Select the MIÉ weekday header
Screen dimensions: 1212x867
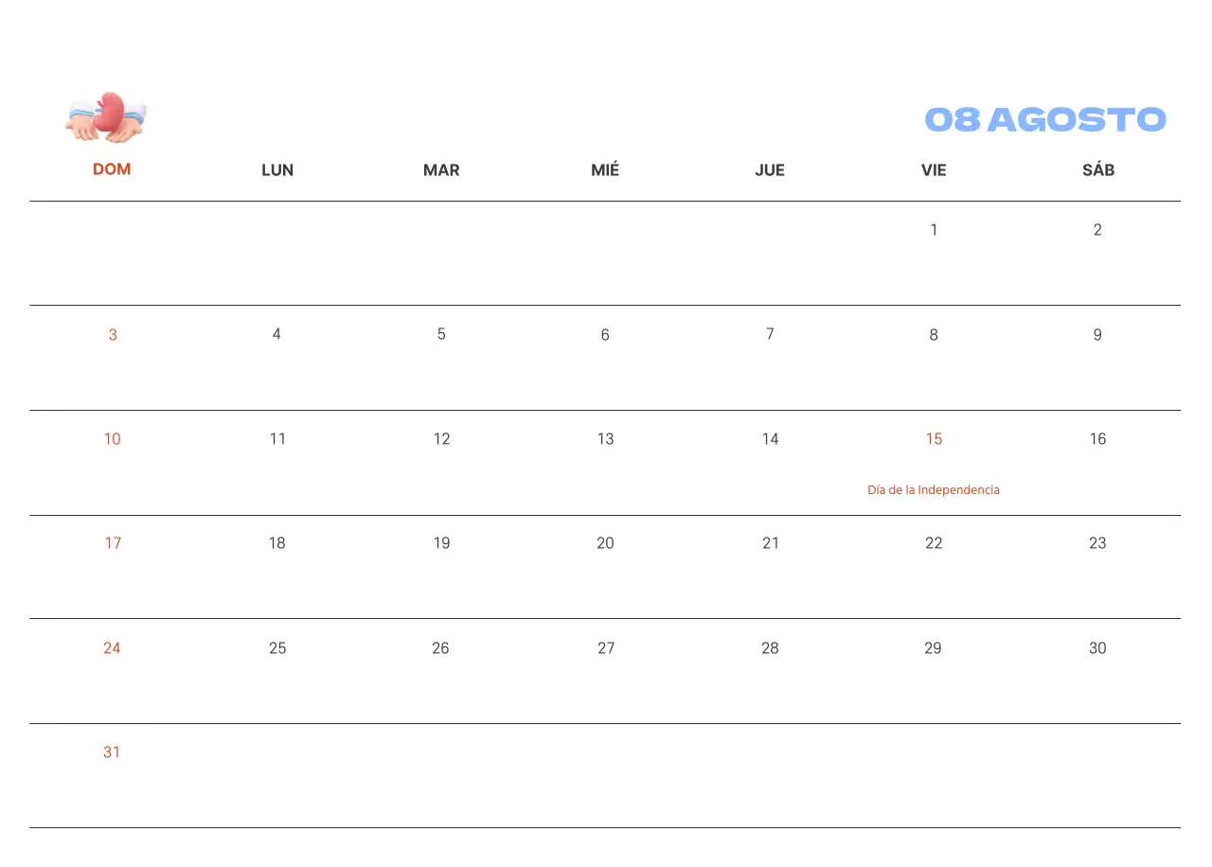click(605, 170)
